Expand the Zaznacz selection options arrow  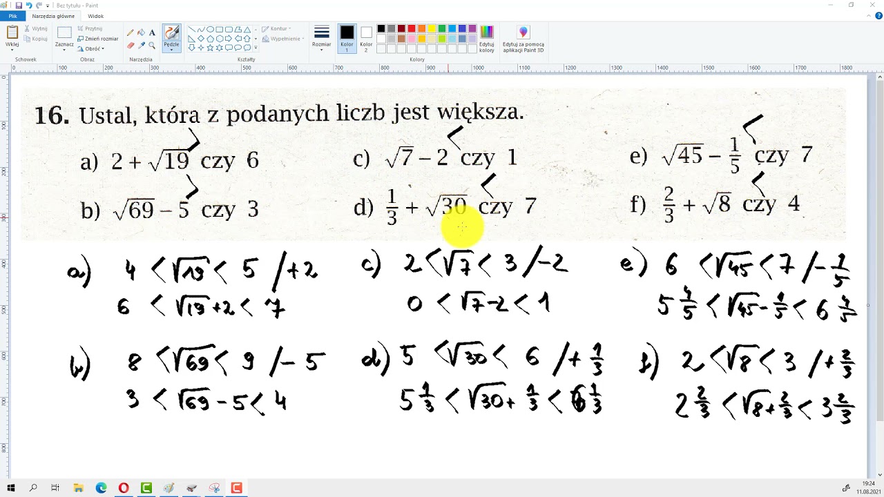[64, 50]
